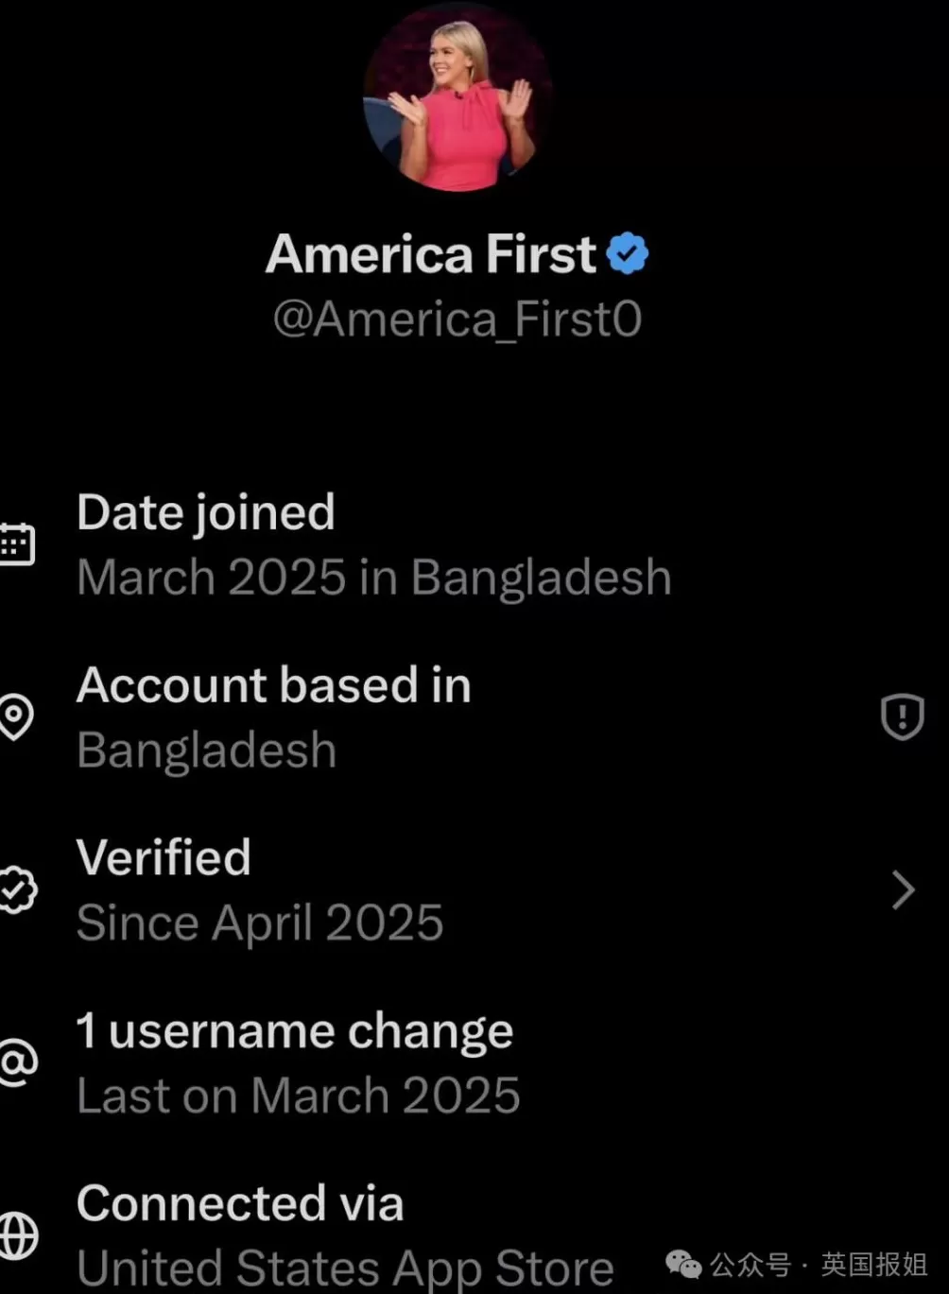Screen dimensions: 949x1294
Task: Click the @ username change icon
Action: (x=16, y=1062)
